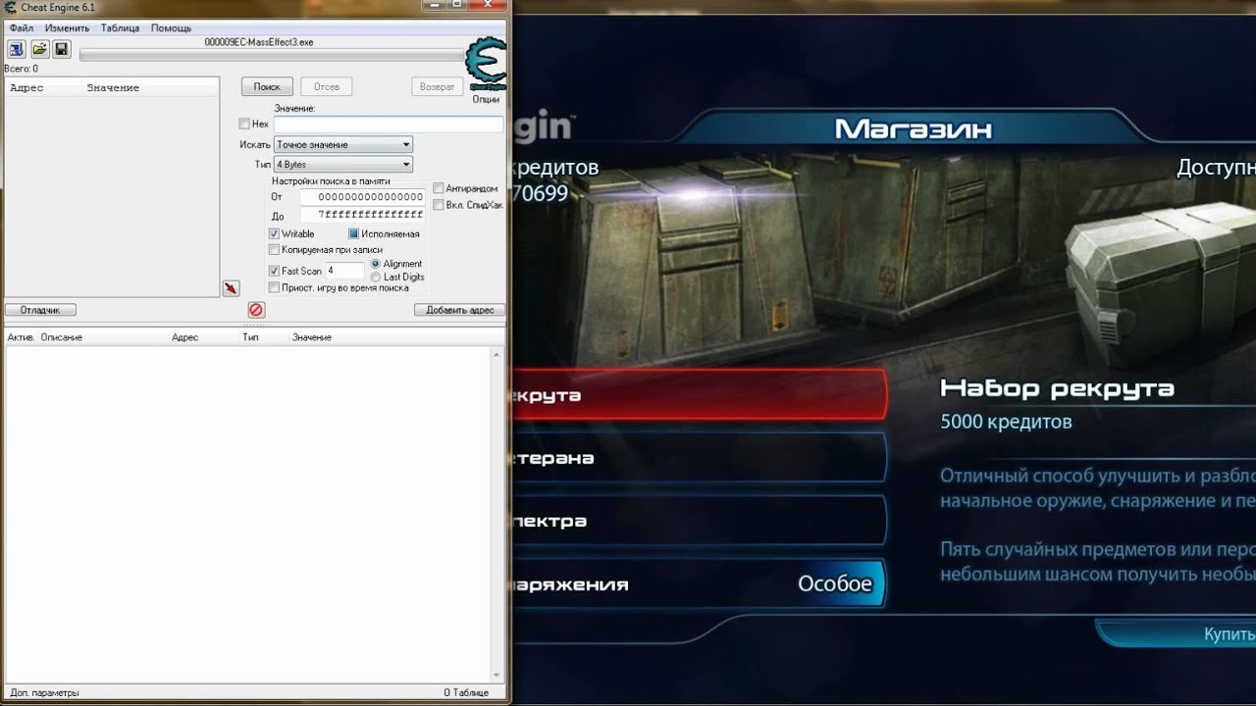Screen dimensions: 1256x706
Task: Click the 5000 кредитов price text
Action: click(x=1006, y=422)
